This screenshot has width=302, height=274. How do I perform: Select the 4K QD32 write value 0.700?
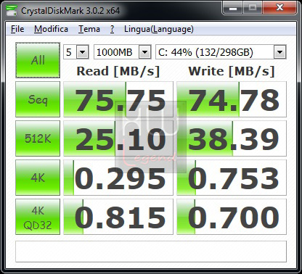click(232, 217)
